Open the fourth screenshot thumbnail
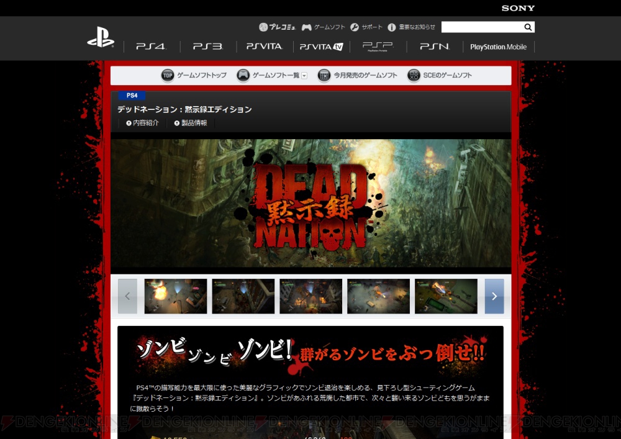Image resolution: width=621 pixels, height=439 pixels. [379, 296]
